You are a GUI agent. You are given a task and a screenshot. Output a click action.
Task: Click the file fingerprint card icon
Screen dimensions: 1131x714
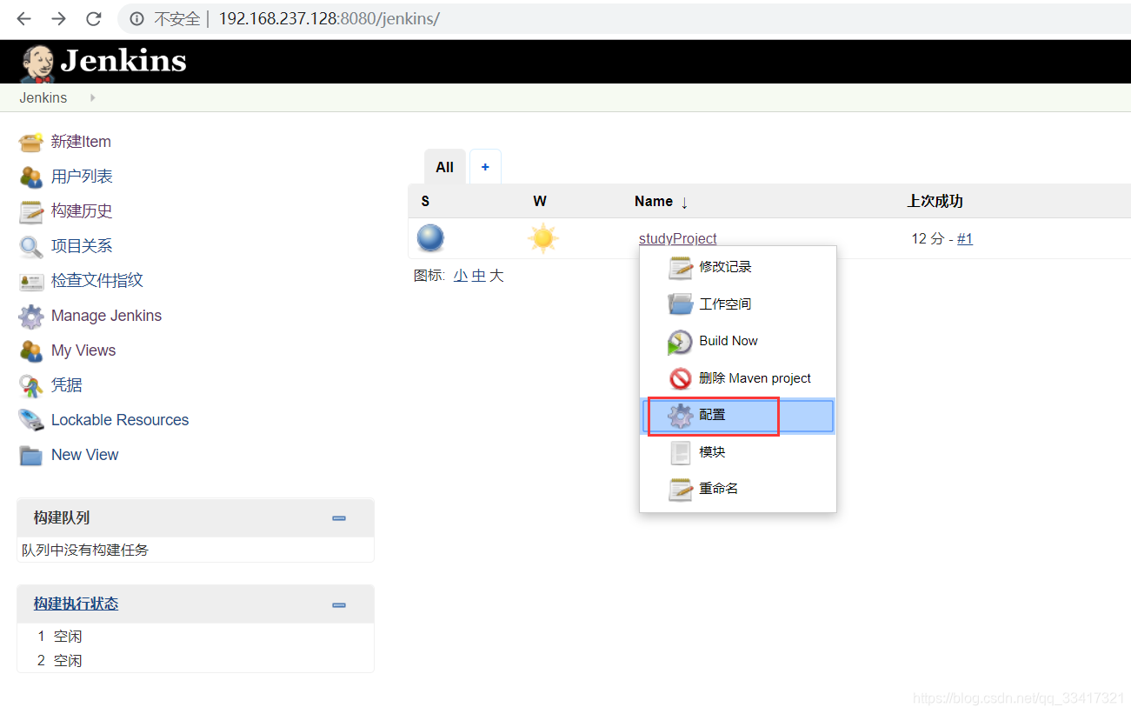(30, 282)
